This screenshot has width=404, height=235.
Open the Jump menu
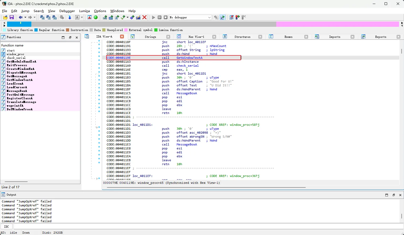tap(25, 11)
